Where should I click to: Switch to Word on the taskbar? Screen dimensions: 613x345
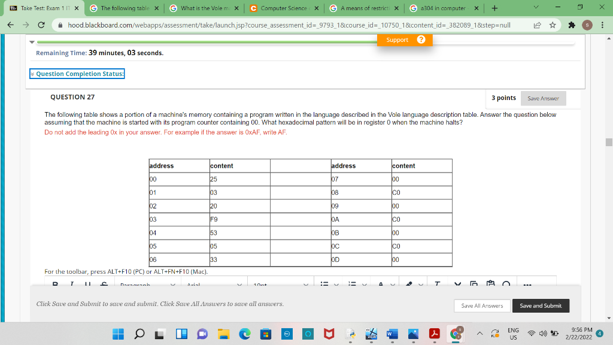tap(392, 334)
